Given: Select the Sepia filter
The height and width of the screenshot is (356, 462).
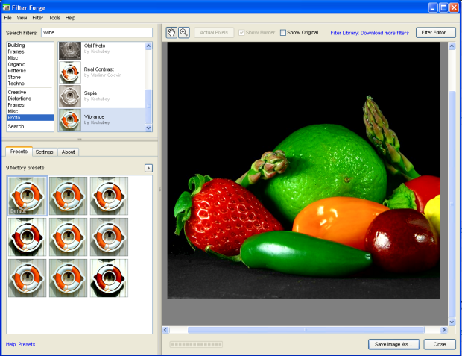Looking at the screenshot, I should [x=101, y=96].
